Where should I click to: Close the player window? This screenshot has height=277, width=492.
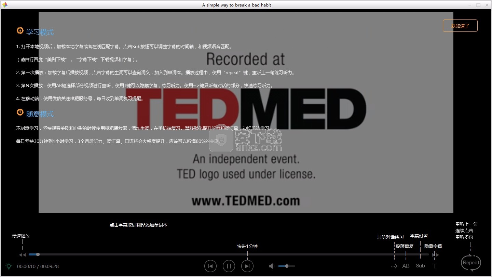click(487, 5)
